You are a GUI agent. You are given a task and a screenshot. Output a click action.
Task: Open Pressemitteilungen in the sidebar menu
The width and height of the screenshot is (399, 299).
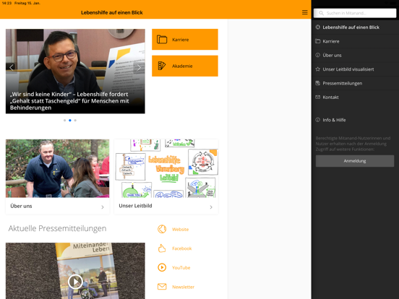point(355,83)
